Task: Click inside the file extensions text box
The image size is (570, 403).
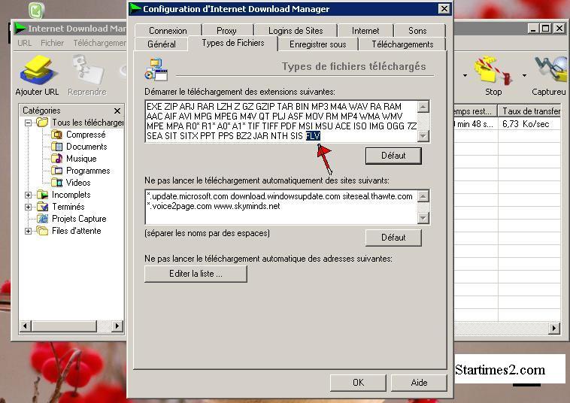Action: click(280, 121)
